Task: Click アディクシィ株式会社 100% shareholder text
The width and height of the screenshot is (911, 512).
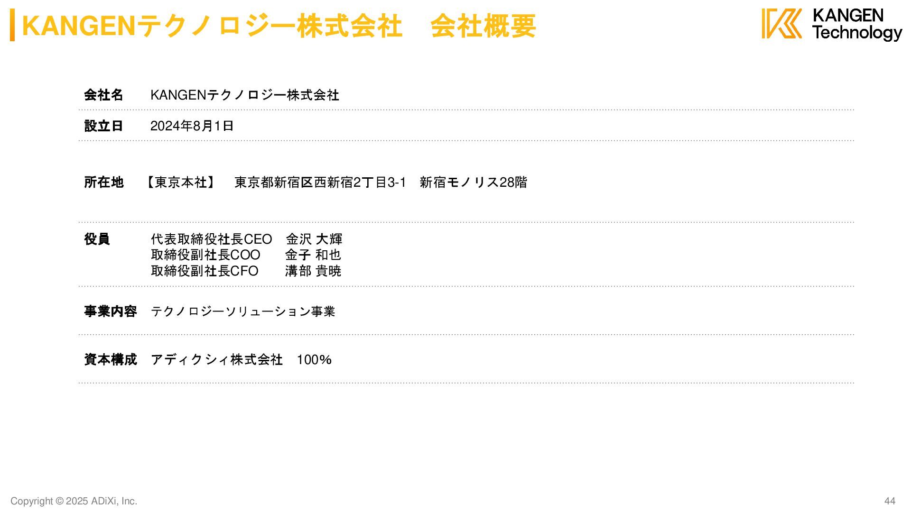Action: point(241,359)
